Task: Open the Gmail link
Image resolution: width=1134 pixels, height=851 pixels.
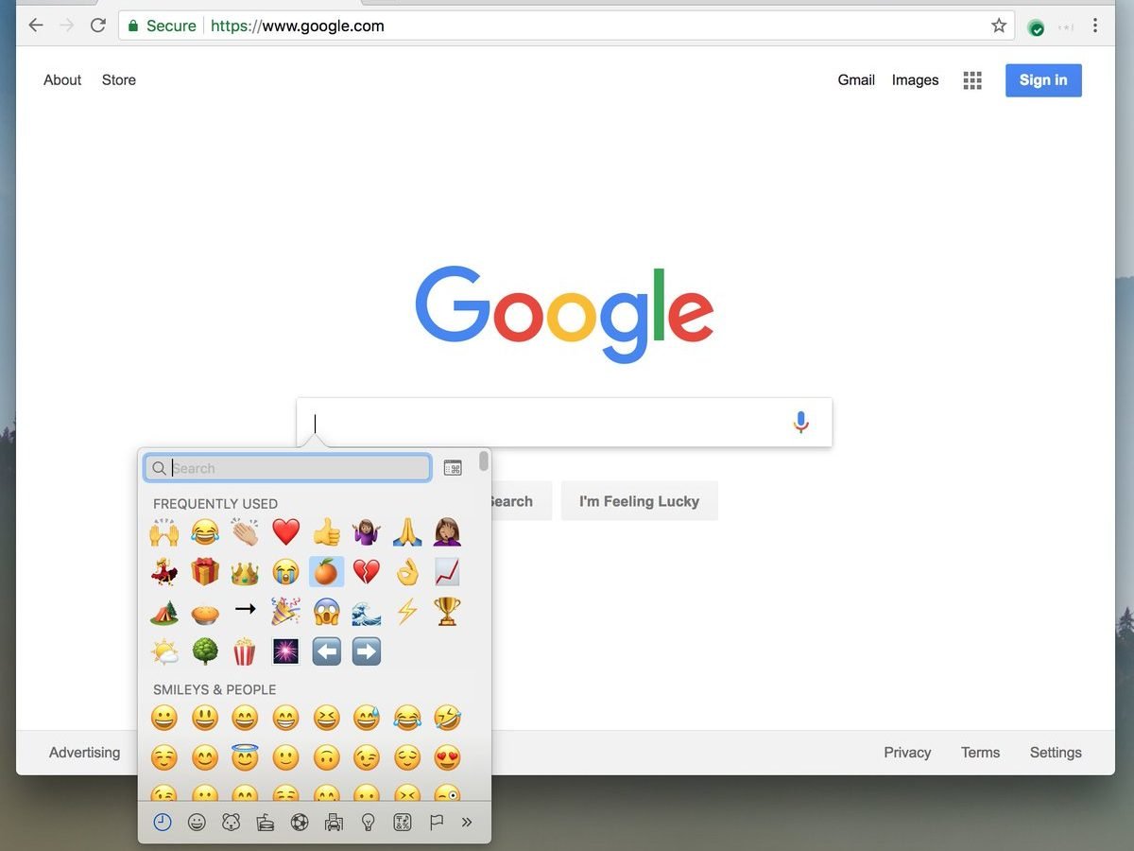Action: [856, 80]
